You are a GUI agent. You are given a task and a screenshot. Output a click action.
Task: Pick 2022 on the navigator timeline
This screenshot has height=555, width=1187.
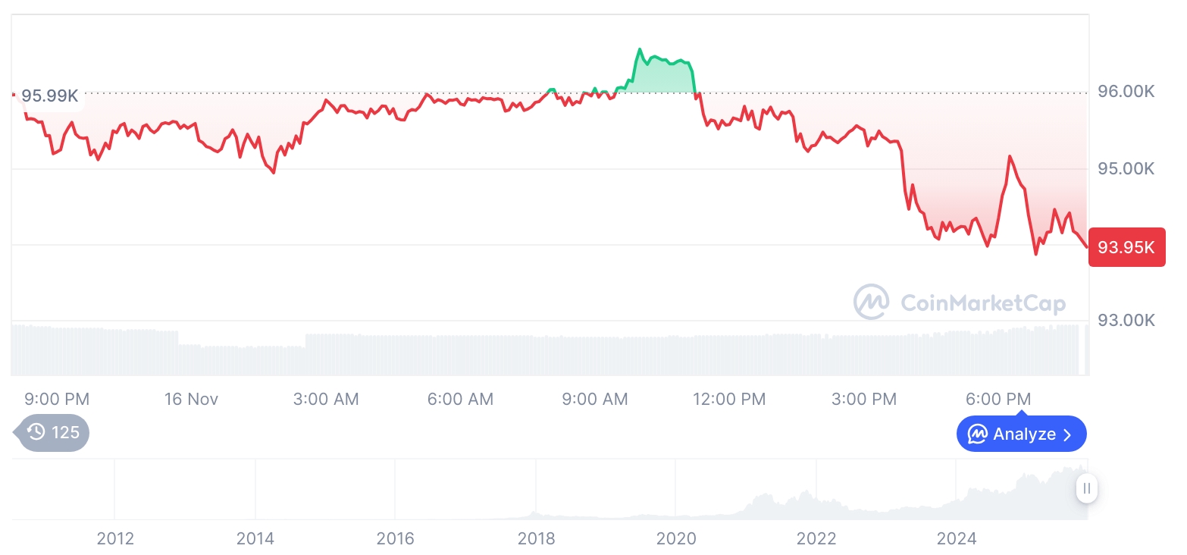tap(816, 539)
